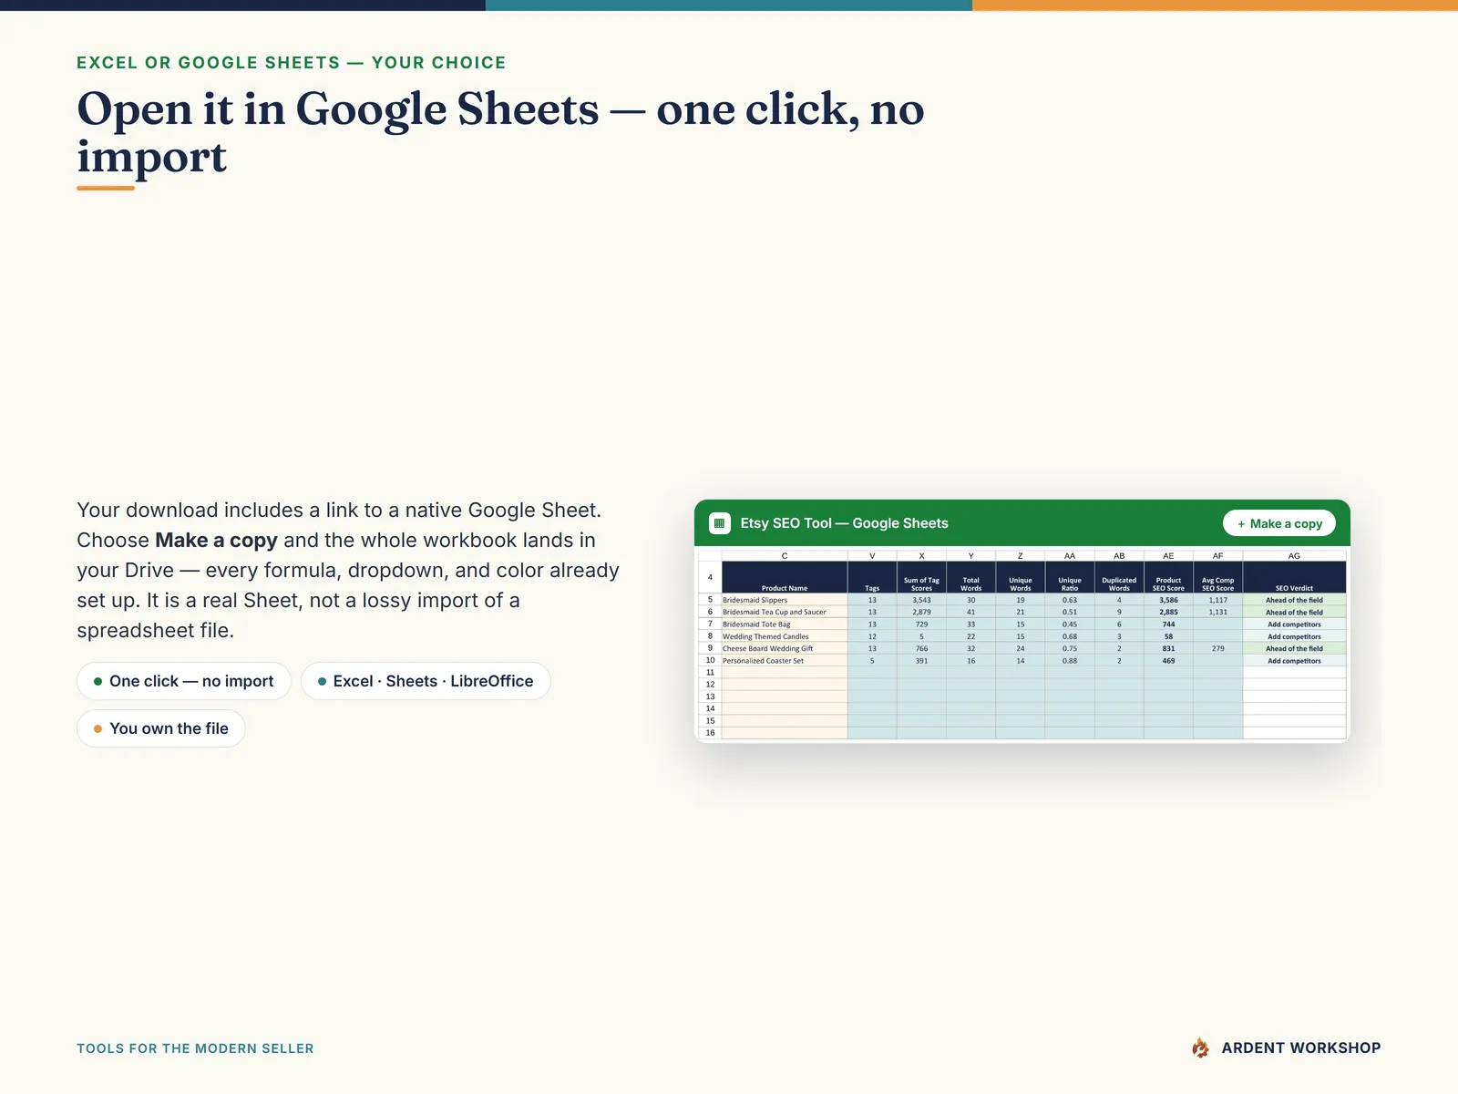Click the Product SEO Score header cell
This screenshot has width=1458, height=1094.
(x=1168, y=577)
